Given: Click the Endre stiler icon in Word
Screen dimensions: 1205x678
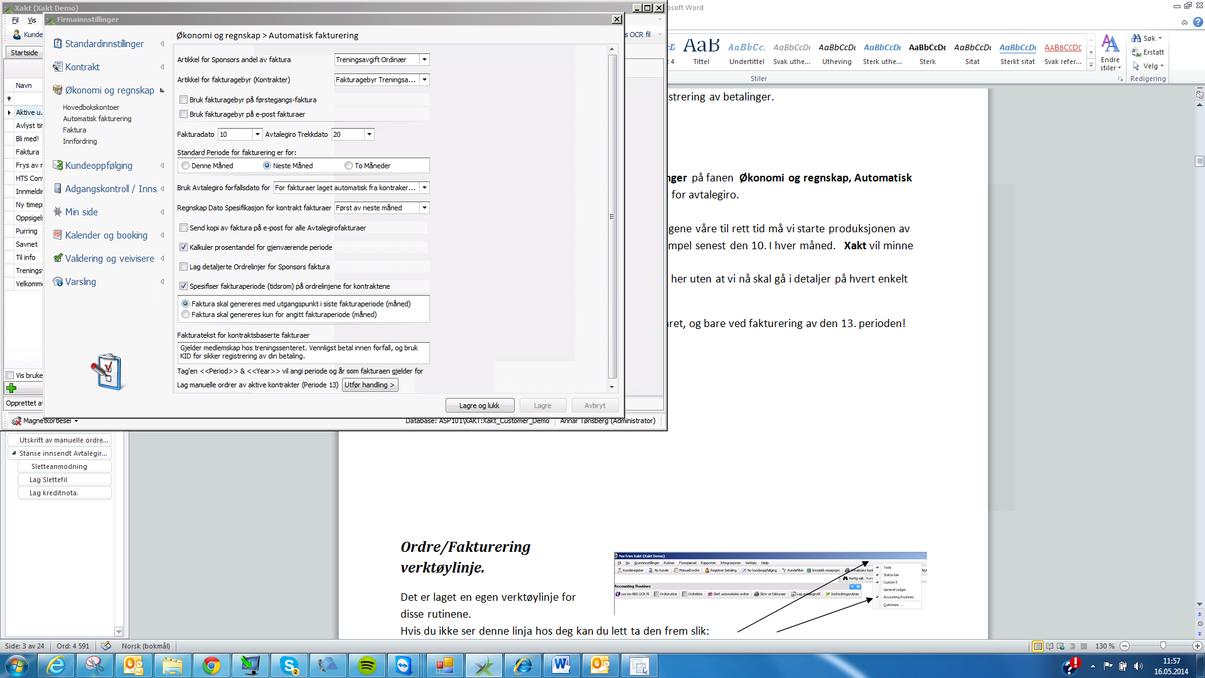Looking at the screenshot, I should 1110,43.
